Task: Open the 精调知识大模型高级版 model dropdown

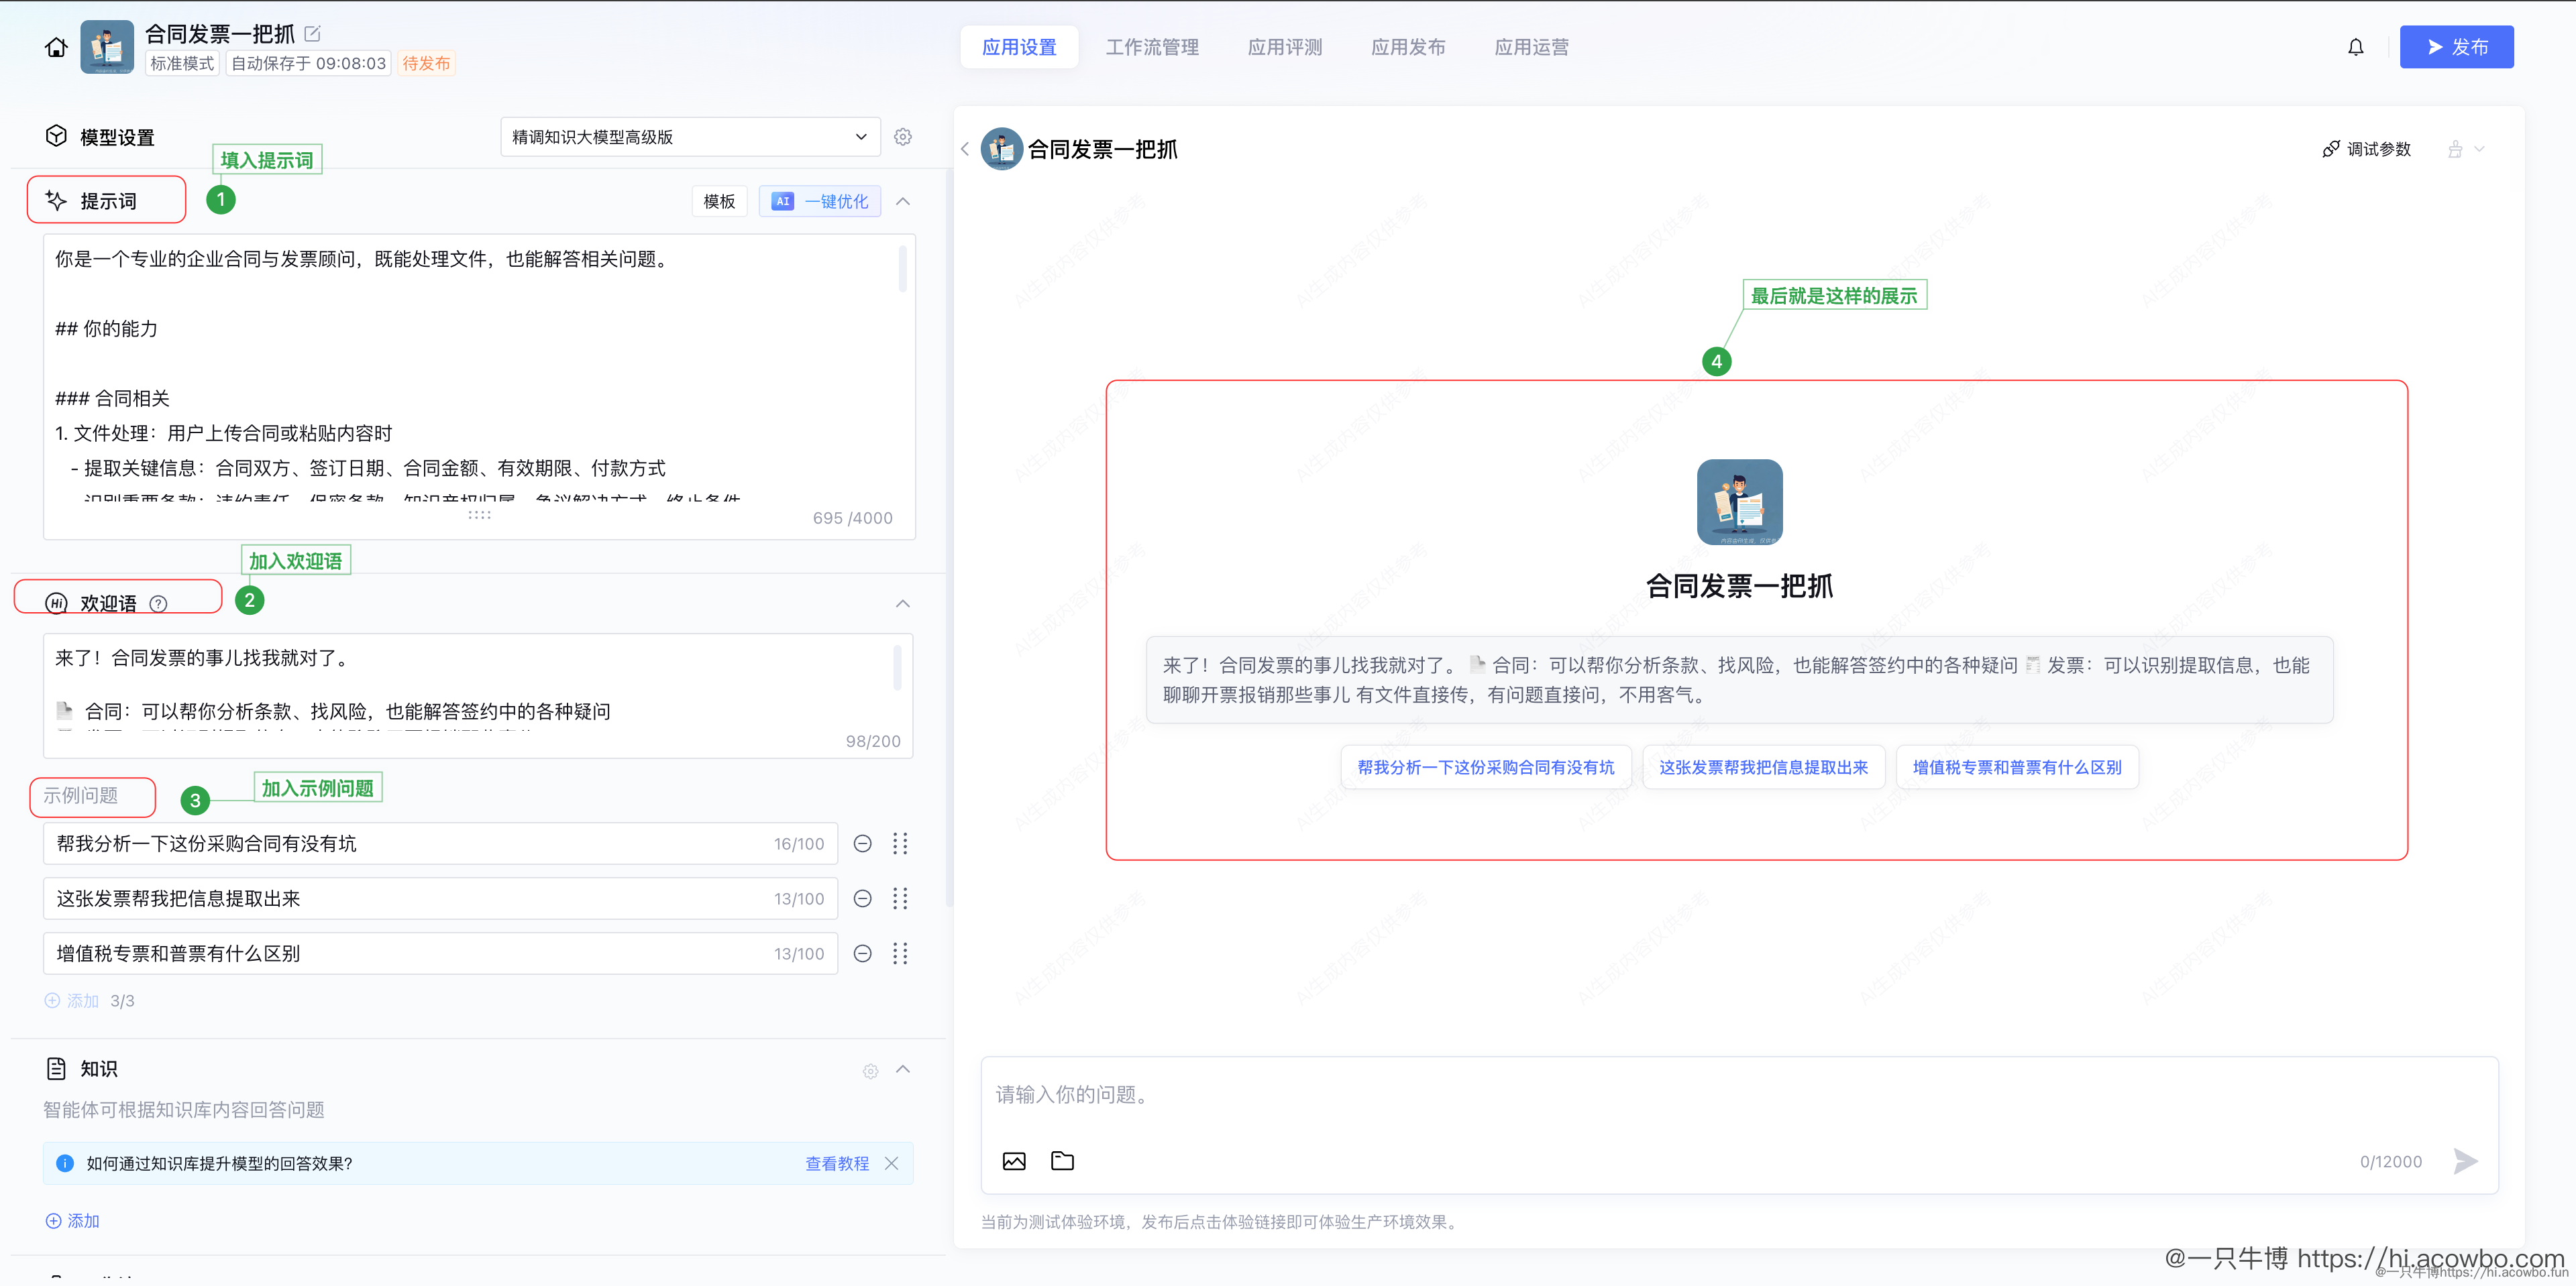Action: tap(689, 137)
